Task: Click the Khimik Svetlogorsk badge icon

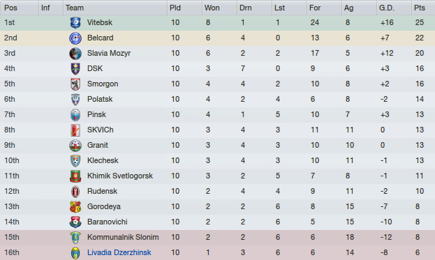Action: 75,176
